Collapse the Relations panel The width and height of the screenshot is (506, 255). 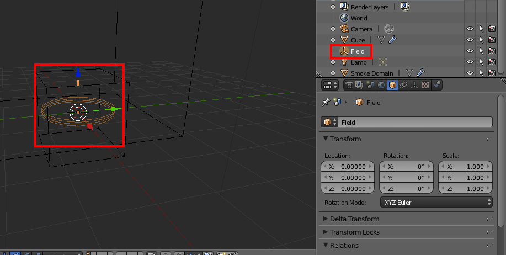(x=326, y=245)
